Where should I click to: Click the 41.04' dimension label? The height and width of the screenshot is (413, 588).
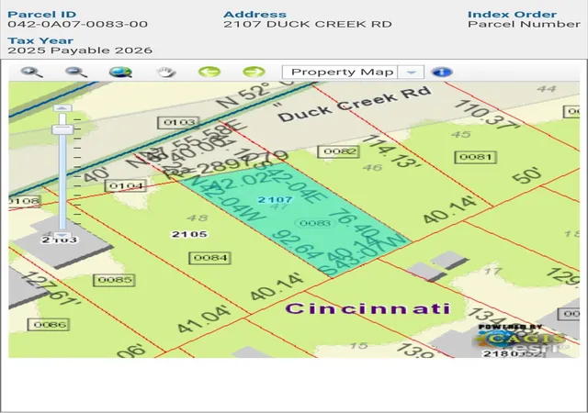tap(204, 319)
